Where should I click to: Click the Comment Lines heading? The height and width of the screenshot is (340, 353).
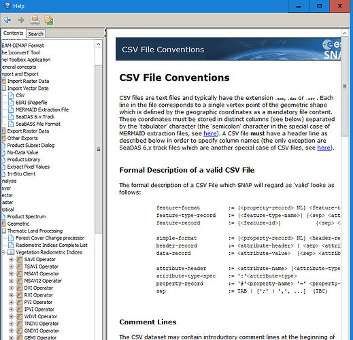pyautogui.click(x=148, y=322)
